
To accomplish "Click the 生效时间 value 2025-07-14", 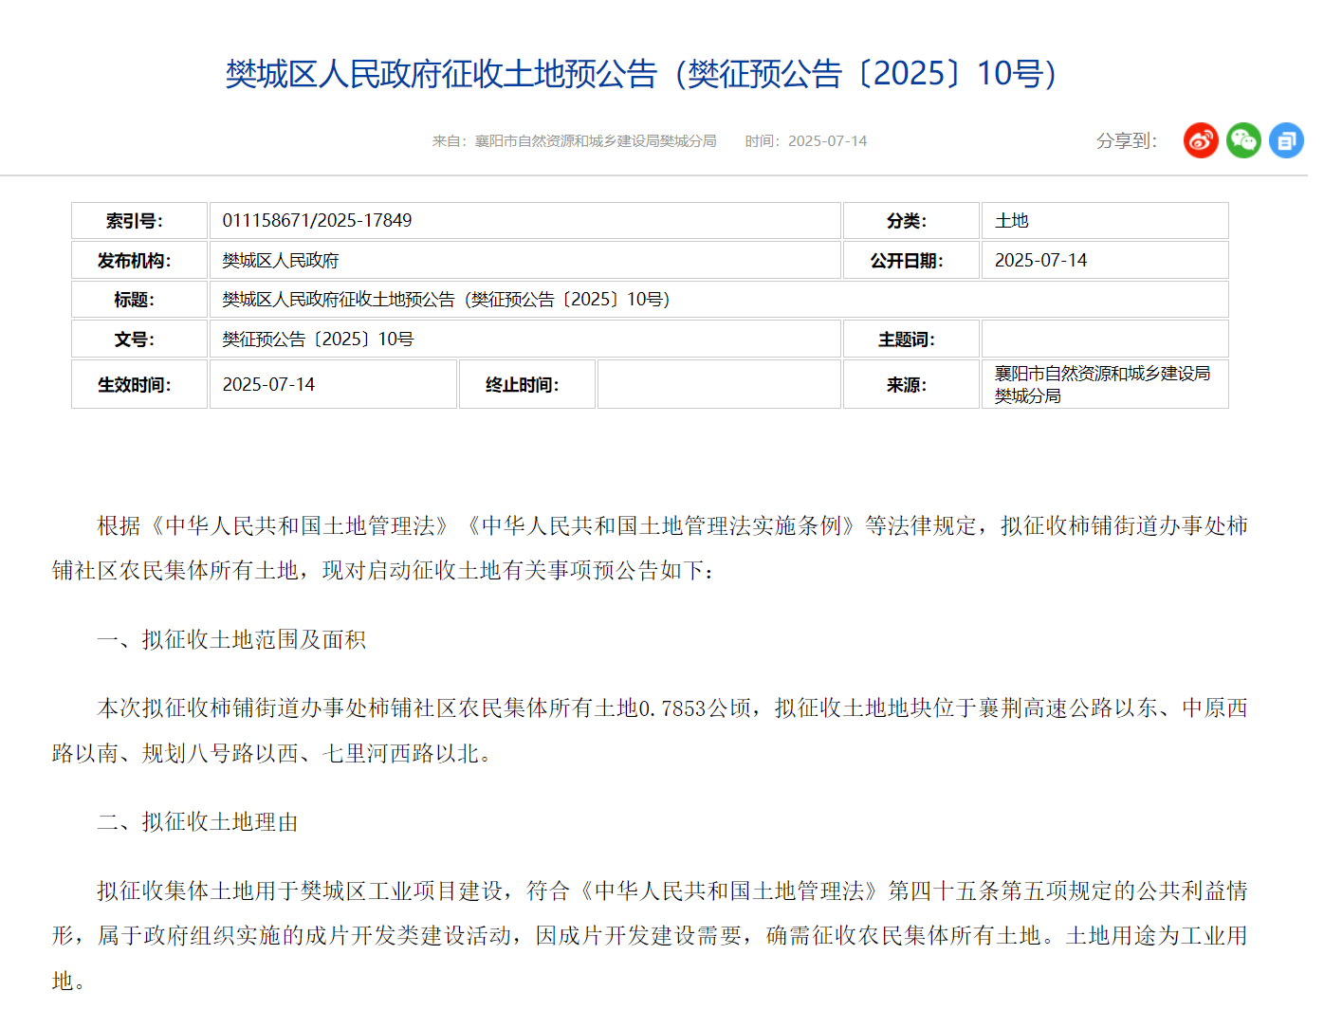I will tap(268, 384).
